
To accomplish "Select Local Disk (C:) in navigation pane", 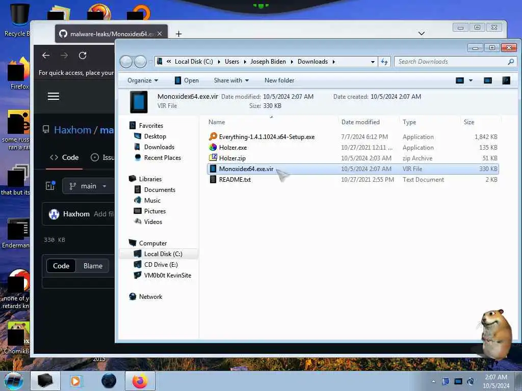I will click(163, 254).
